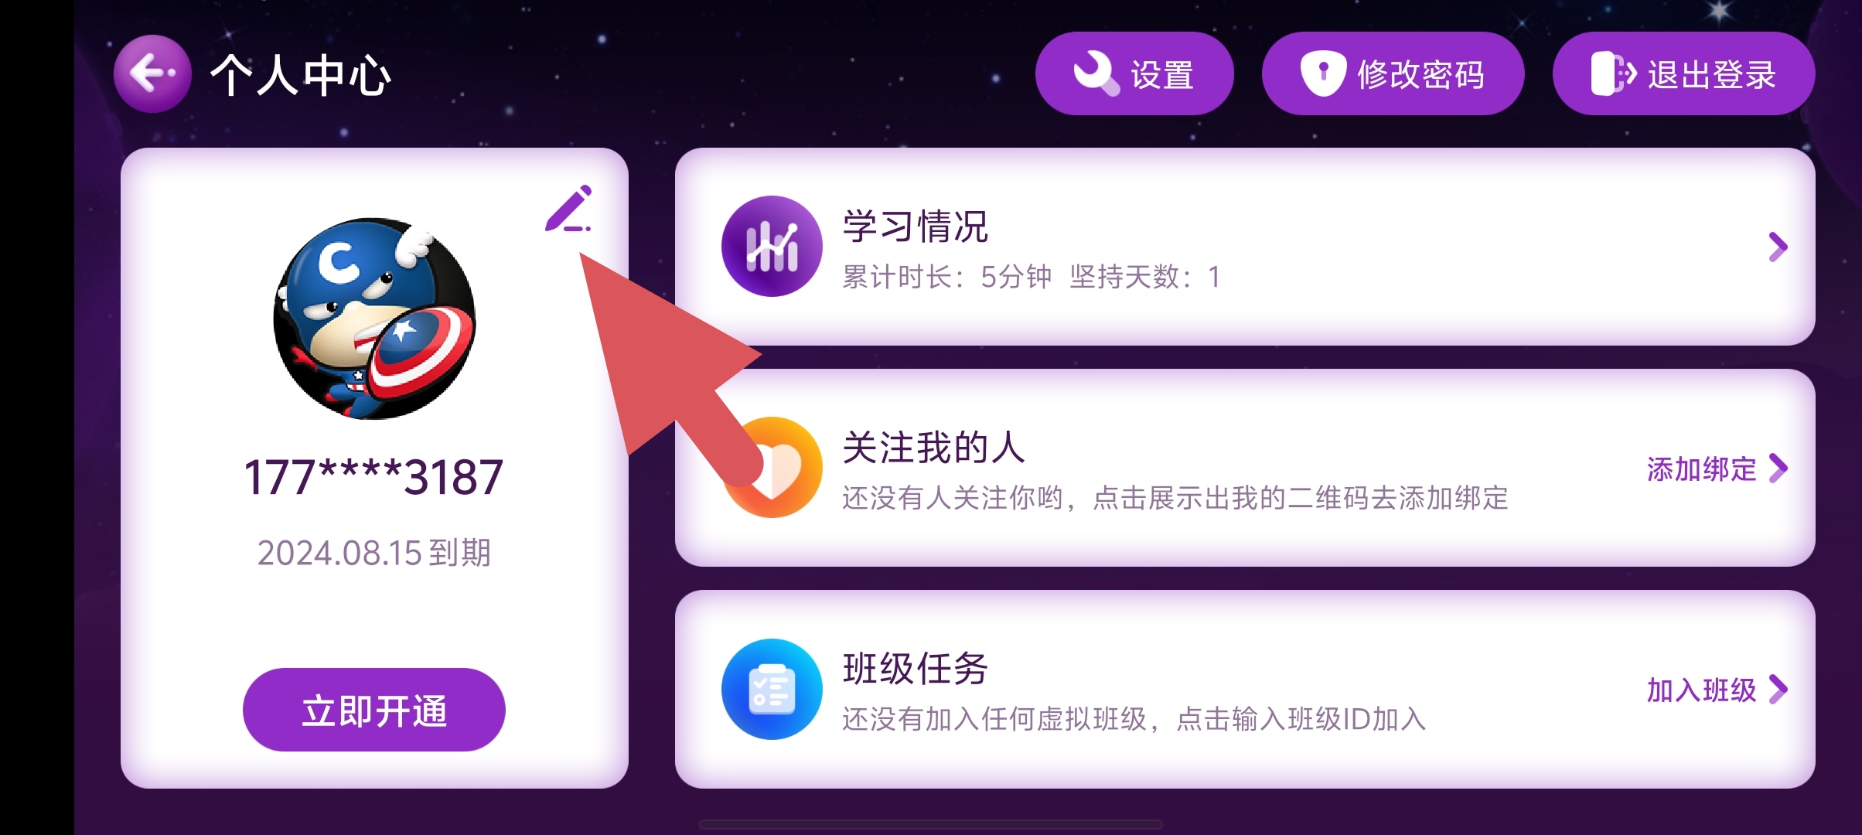The height and width of the screenshot is (835, 1862).
Task: Select 退出登录 to log out
Action: click(1683, 73)
